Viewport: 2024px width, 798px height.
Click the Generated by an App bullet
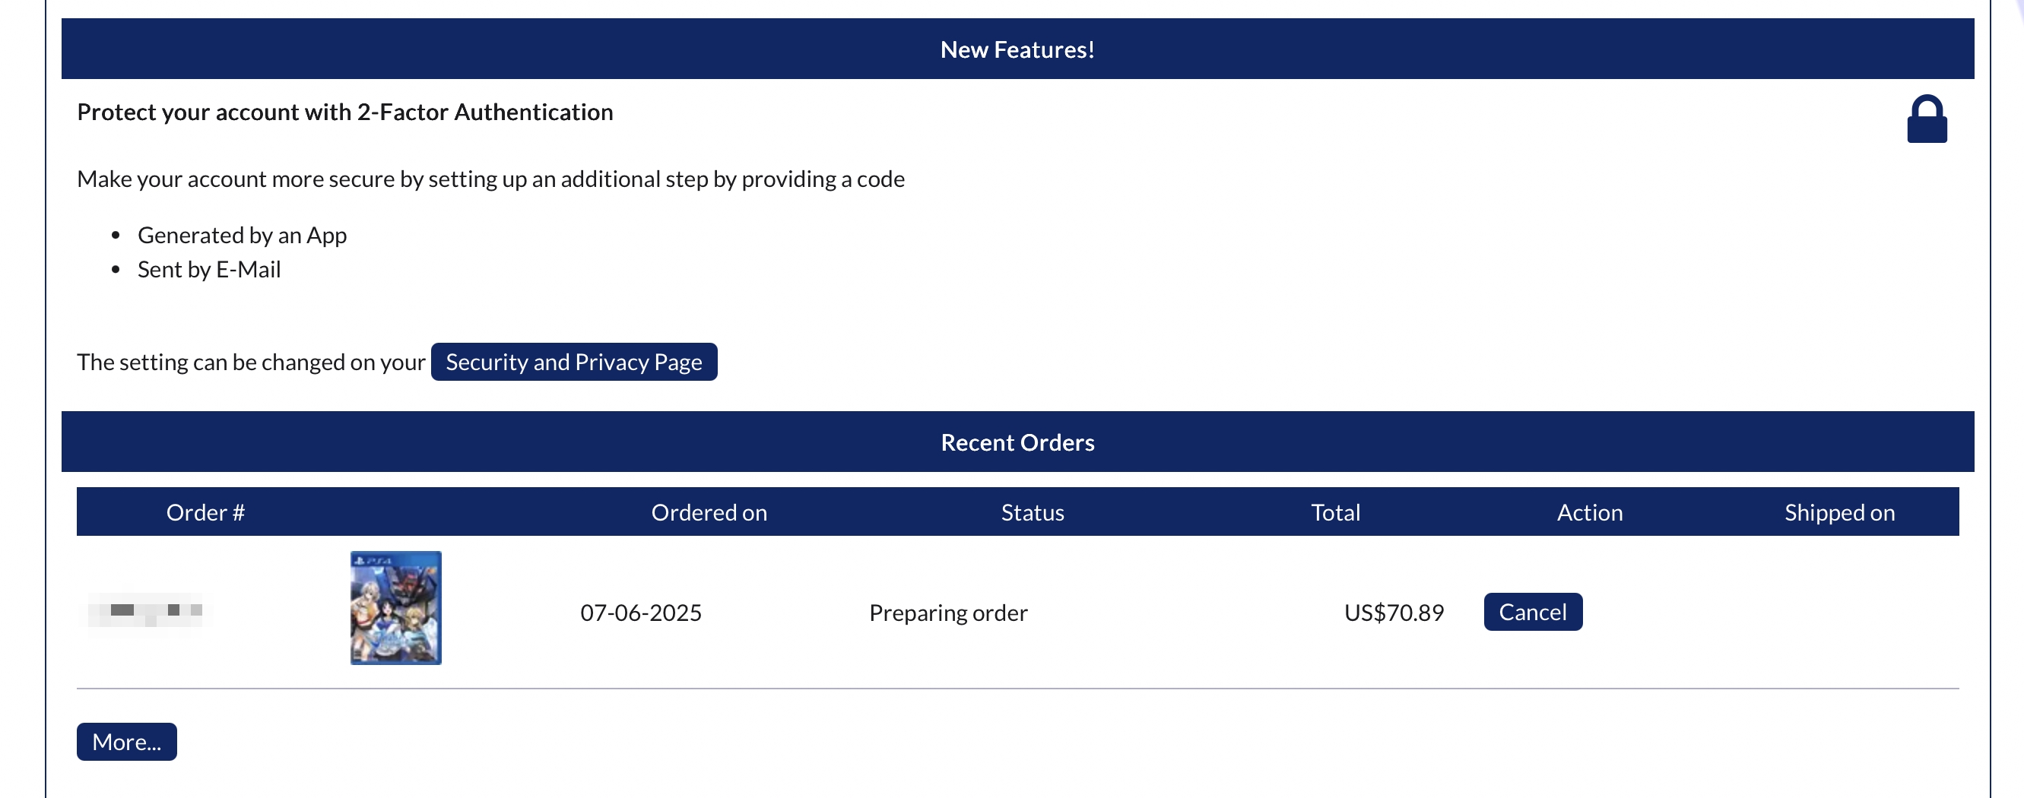tap(242, 235)
